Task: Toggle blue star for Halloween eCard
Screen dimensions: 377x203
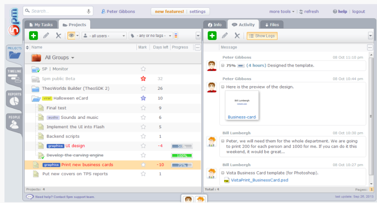Action: click(143, 98)
